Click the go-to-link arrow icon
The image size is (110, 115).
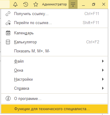8,23
